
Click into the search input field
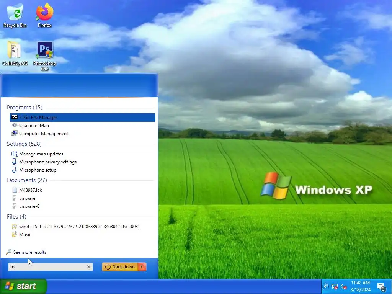pos(50,267)
